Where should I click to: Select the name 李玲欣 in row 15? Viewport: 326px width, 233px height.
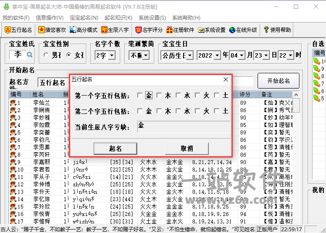tap(41, 206)
